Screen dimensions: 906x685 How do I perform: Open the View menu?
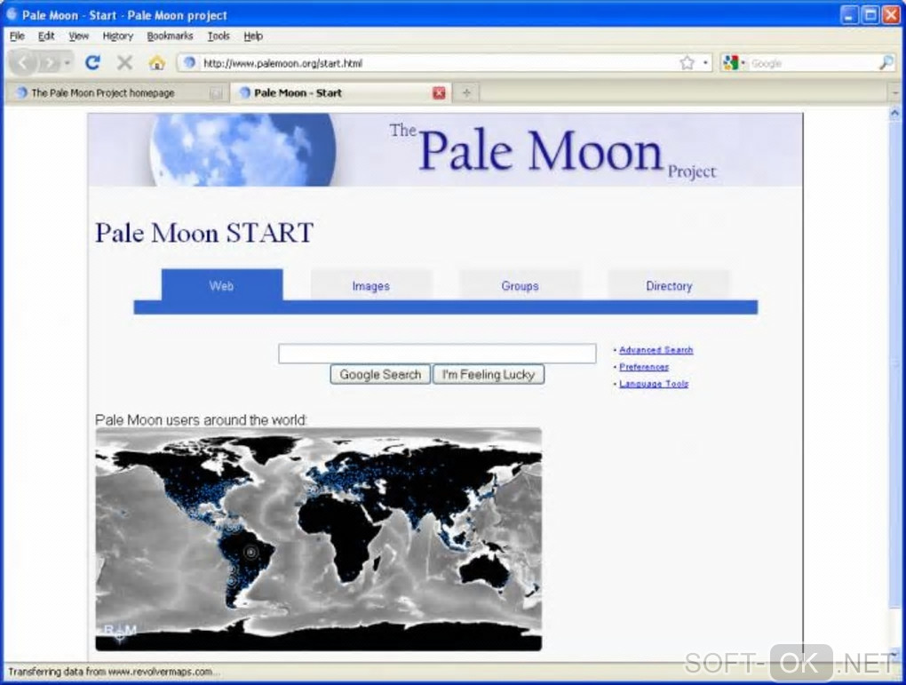tap(78, 36)
